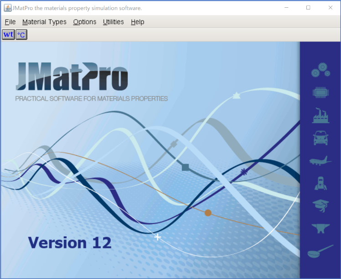Maximize the JMatPro window
The height and width of the screenshot is (279, 341).
point(308,8)
